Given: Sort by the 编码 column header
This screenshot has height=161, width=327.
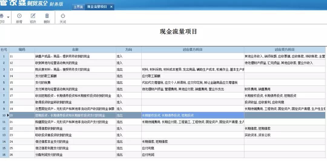Looking at the screenshot, I should tap(22, 50).
